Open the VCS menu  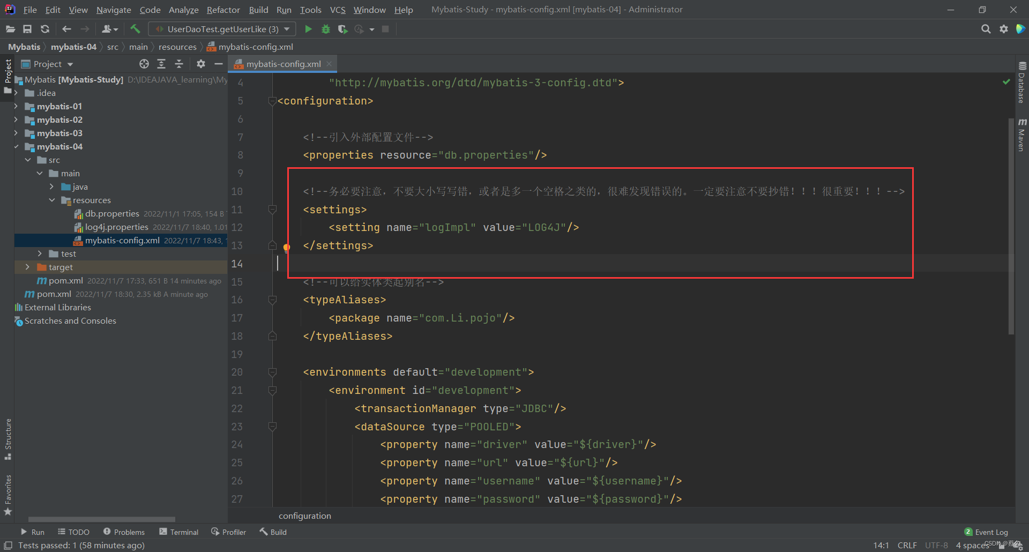[338, 10]
